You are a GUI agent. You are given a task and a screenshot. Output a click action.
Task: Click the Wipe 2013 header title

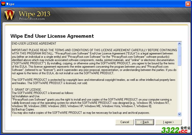click(x=34, y=14)
